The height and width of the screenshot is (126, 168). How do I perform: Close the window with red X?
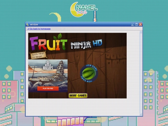(x=140, y=25)
